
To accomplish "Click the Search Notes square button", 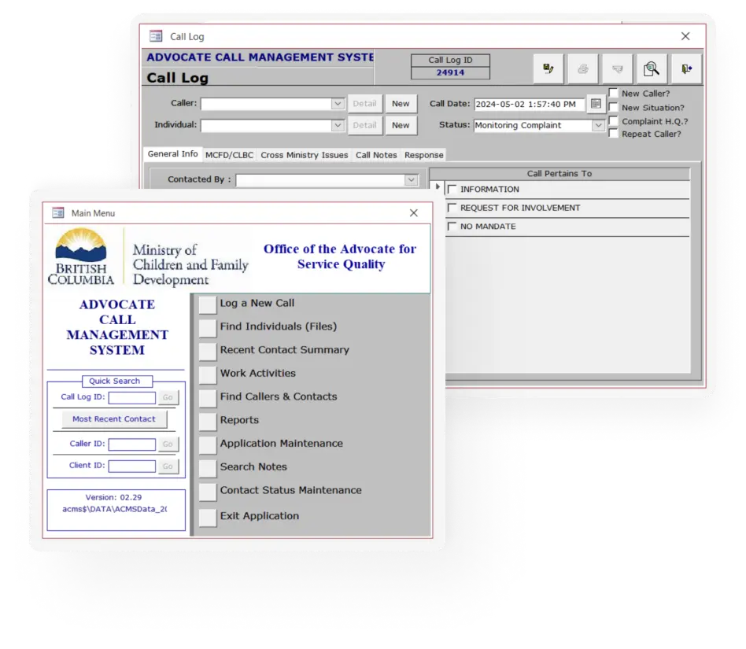I will click(x=207, y=468).
